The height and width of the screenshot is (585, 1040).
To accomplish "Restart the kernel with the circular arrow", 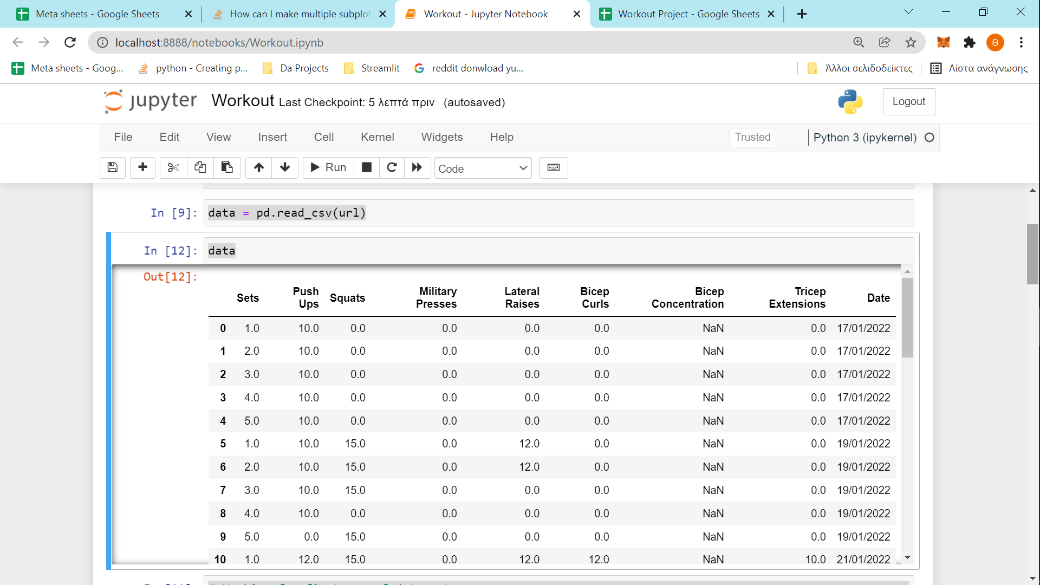I will [392, 168].
